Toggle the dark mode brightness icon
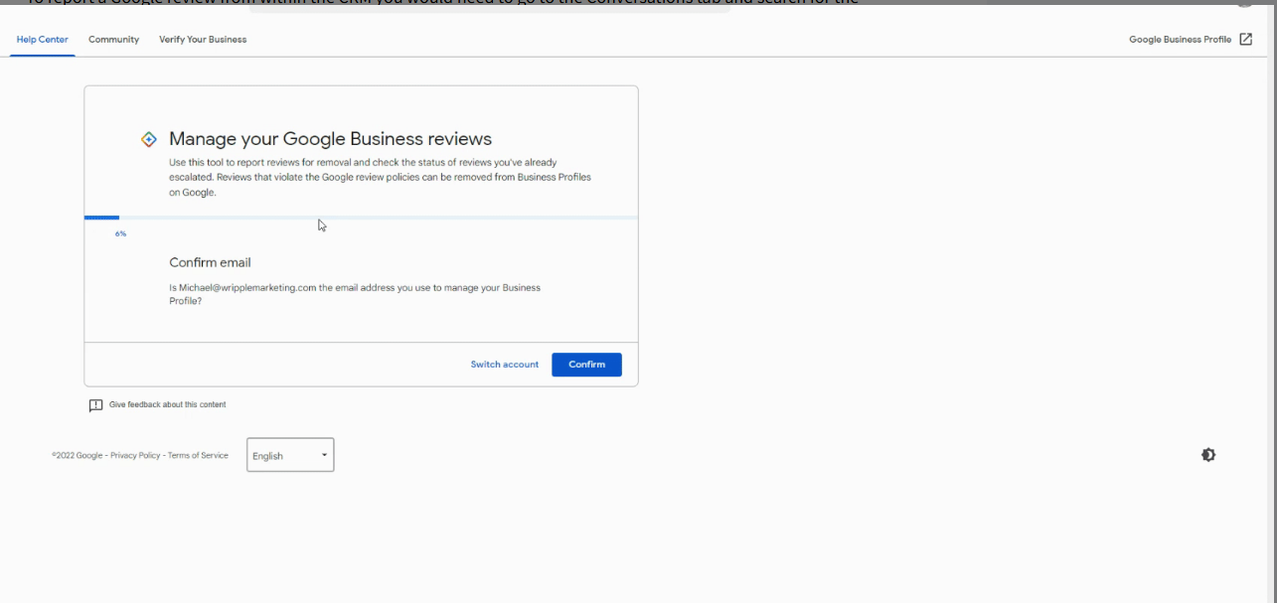Screen dimensions: 1277x603 [1208, 455]
